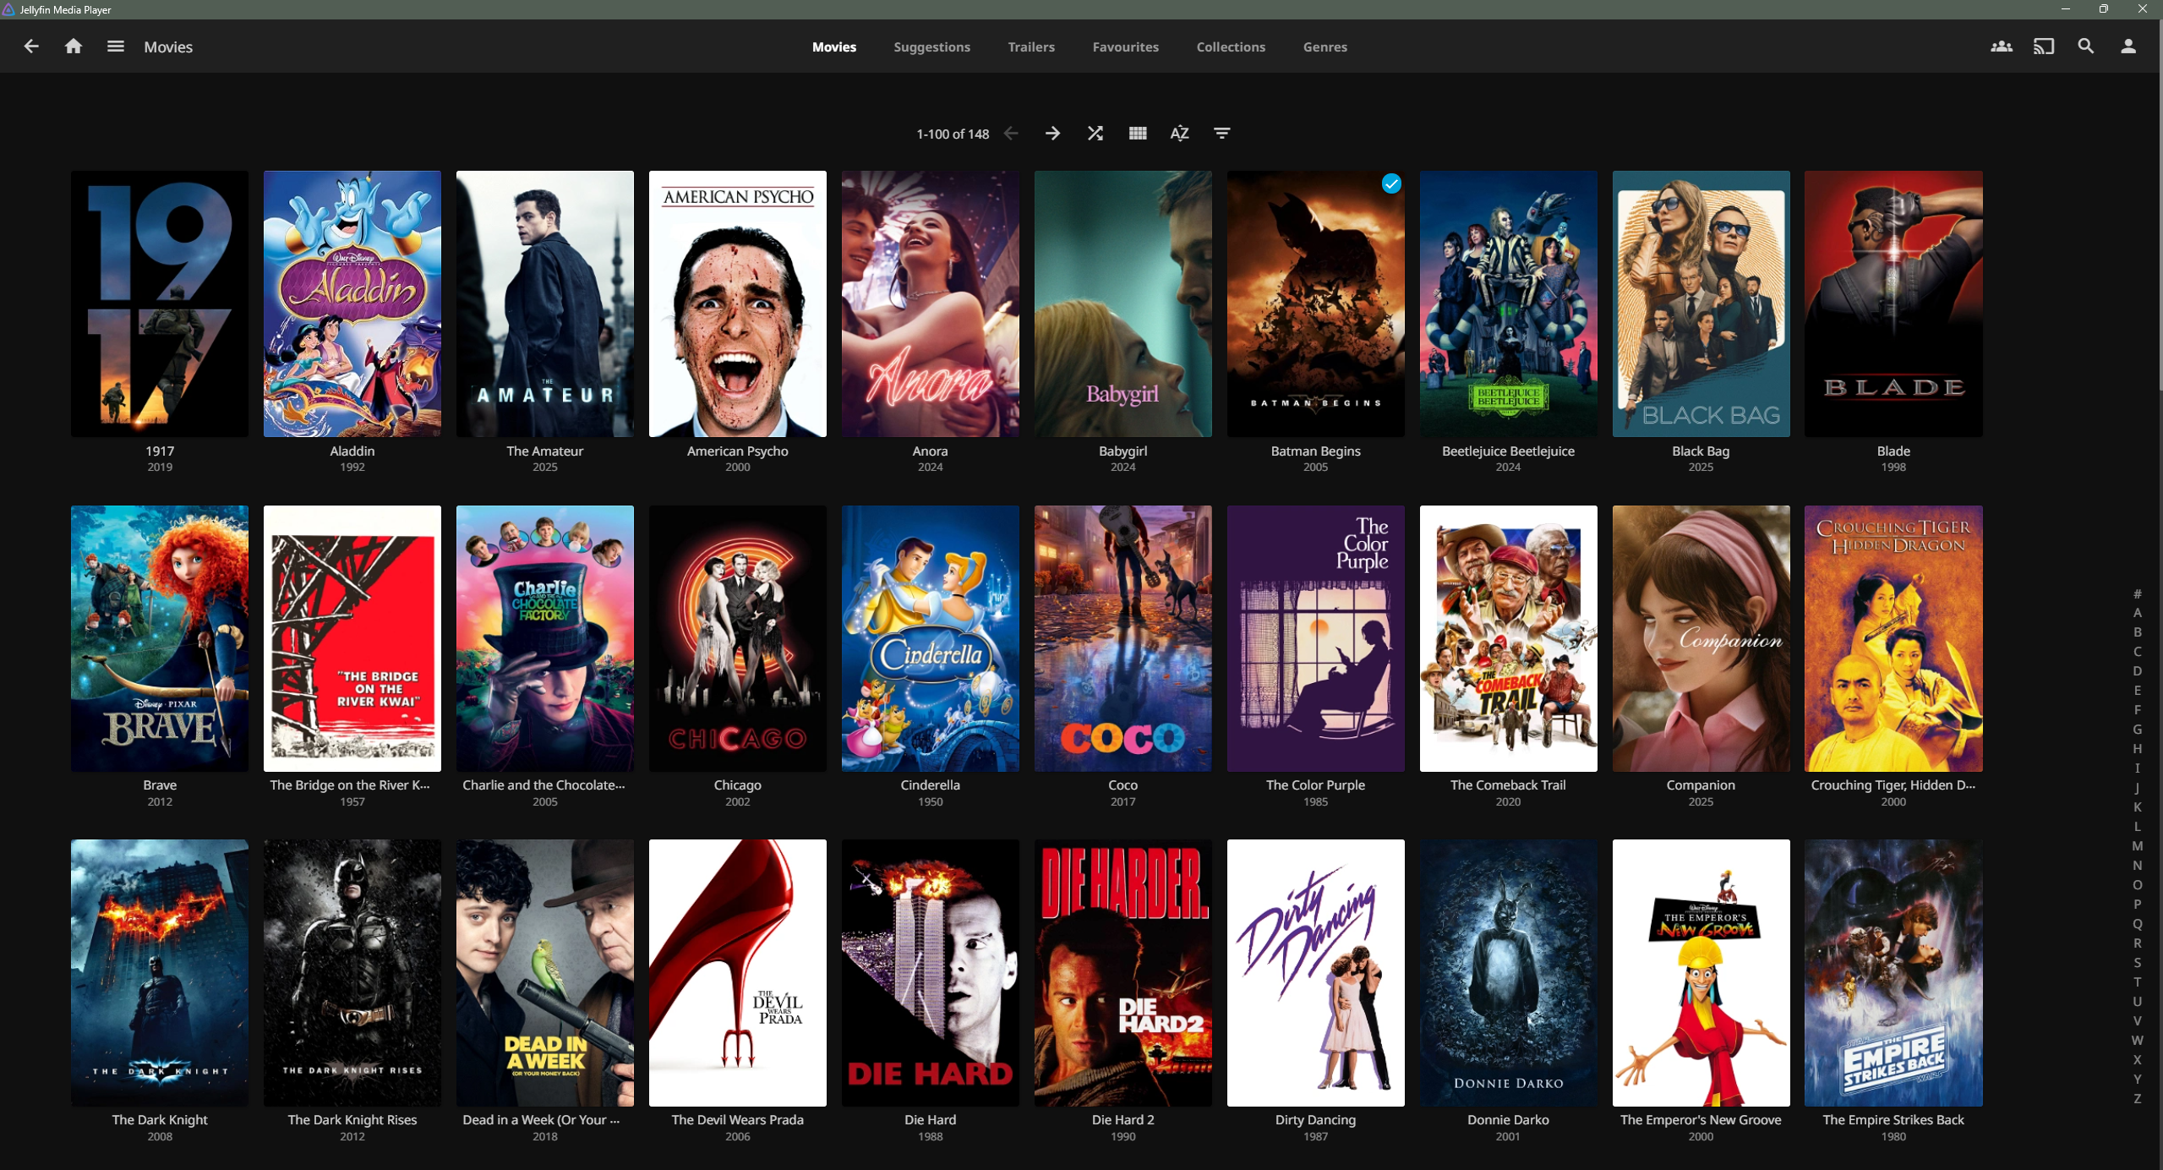Open the Chicago poster
Viewport: 2163px width, 1170px height.
pyautogui.click(x=738, y=638)
